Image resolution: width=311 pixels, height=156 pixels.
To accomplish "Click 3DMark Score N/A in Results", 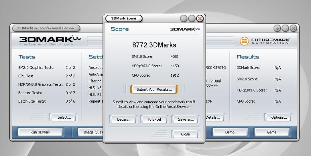I will click(277, 68).
